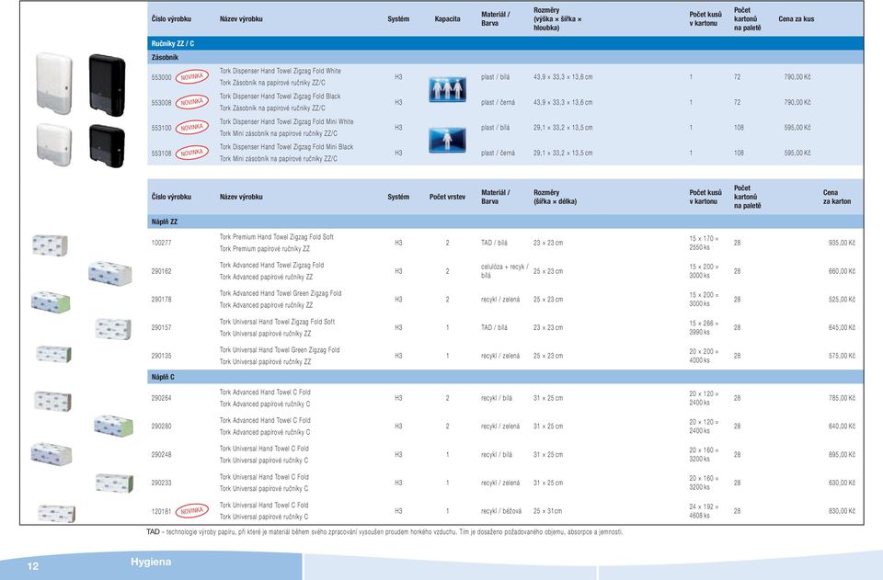Image resolution: width=883 pixels, height=580 pixels.
Task: Click the page number 12
Action: [33, 566]
